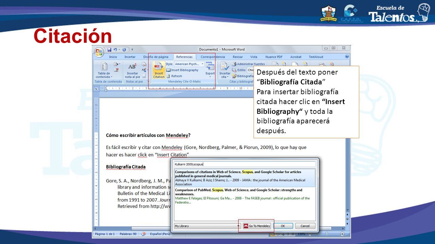Open the Inicio ribbon tab
The width and height of the screenshot is (435, 244).
pyautogui.click(x=113, y=57)
